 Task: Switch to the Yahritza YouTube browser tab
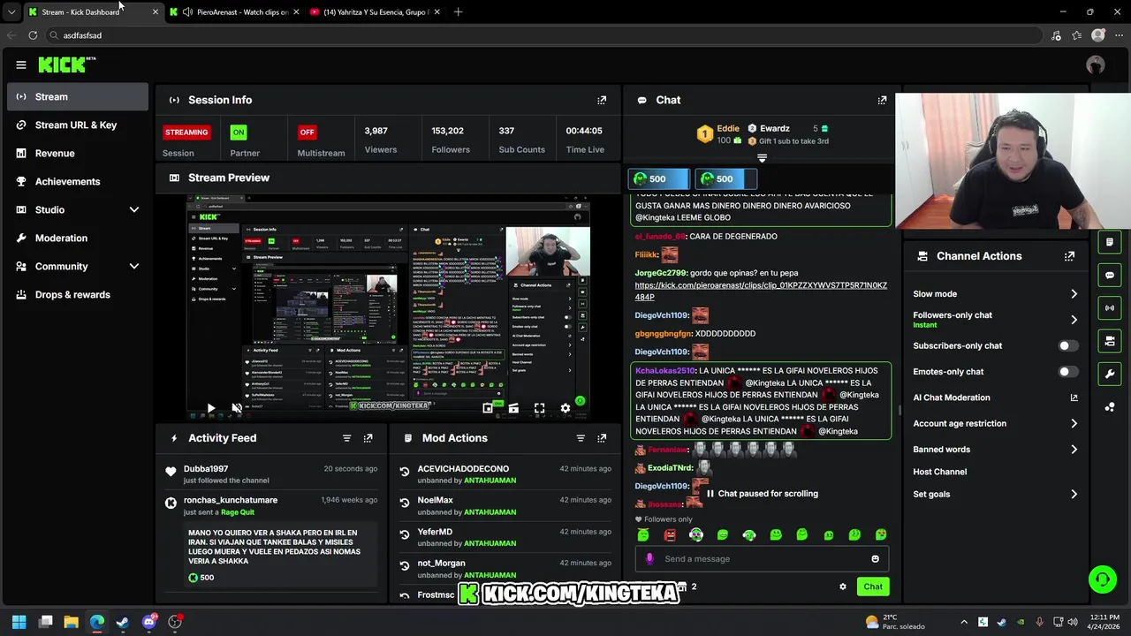tap(375, 12)
